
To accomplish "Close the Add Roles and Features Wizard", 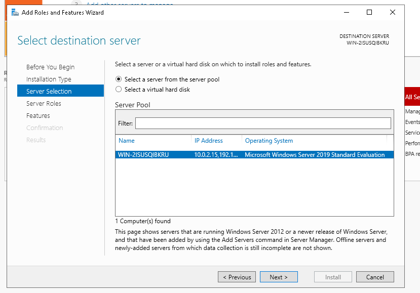I will 393,13.
